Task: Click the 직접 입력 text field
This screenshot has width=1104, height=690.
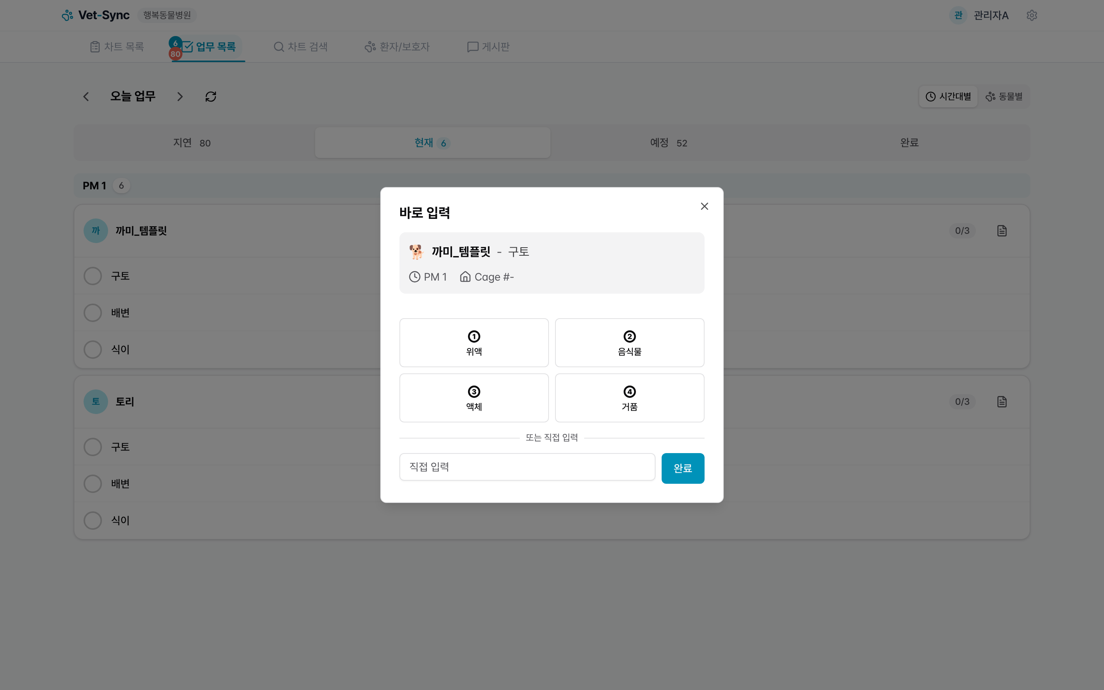Action: point(527,467)
